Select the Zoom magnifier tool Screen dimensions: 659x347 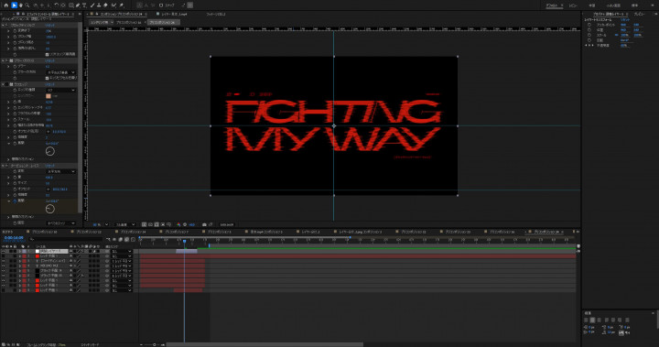coord(27,5)
